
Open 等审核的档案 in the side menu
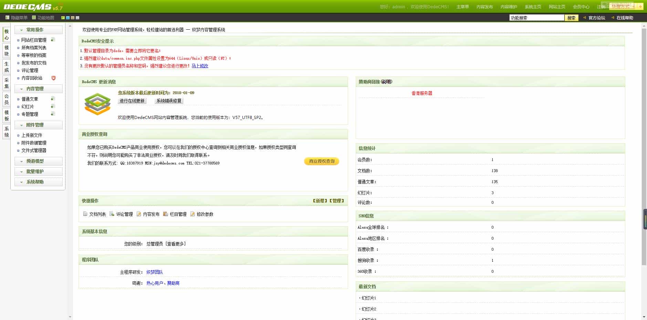[x=34, y=55]
